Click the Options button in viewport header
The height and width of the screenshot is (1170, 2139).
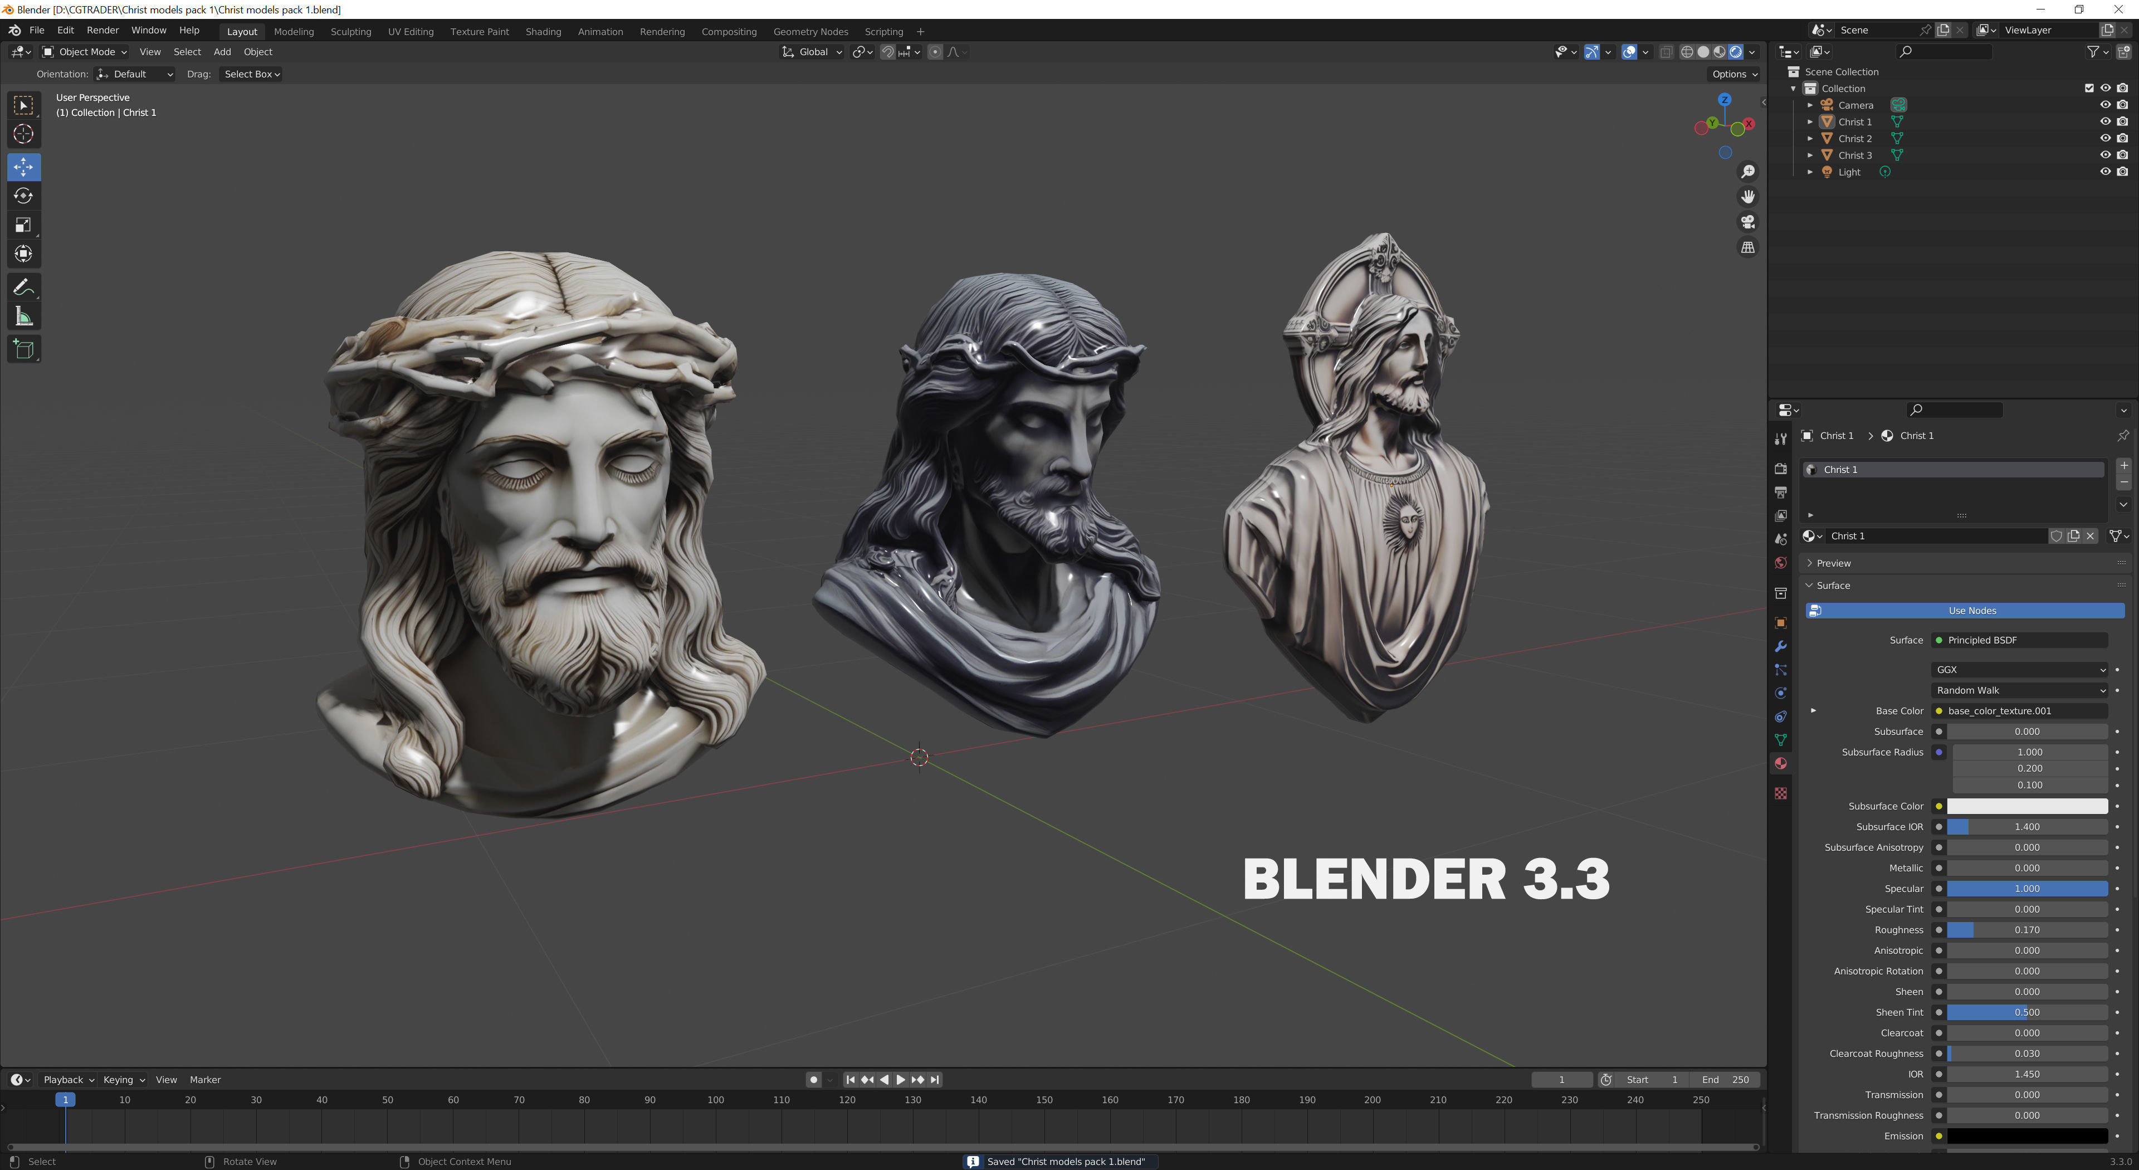(1734, 74)
